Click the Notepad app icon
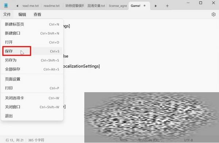 (x=6, y=6)
